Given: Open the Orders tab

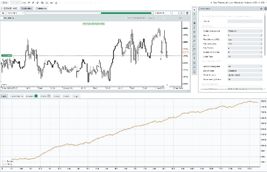Looking at the screenshot, I should (45, 96).
